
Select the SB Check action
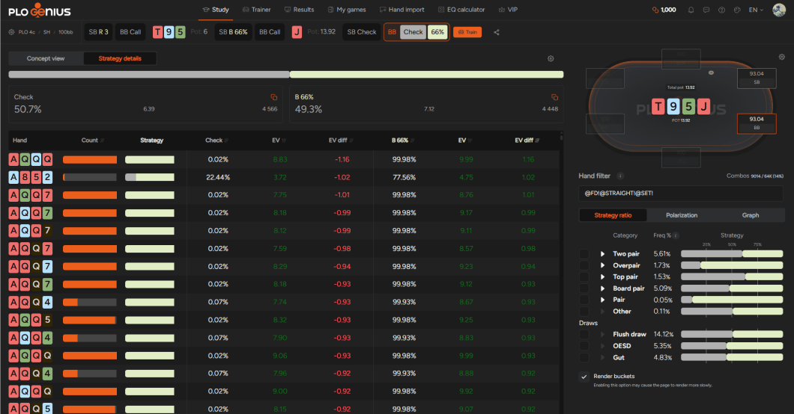click(362, 32)
